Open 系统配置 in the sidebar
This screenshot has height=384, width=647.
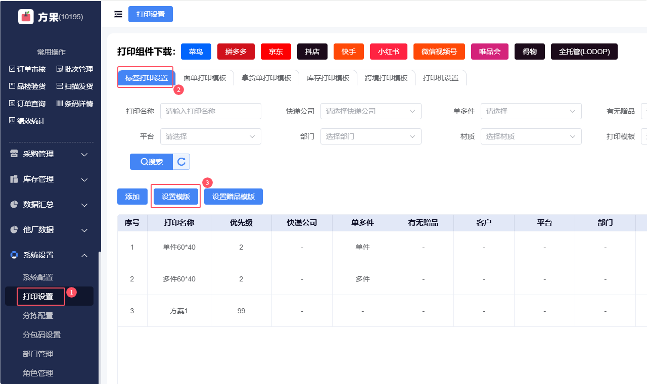pos(38,277)
